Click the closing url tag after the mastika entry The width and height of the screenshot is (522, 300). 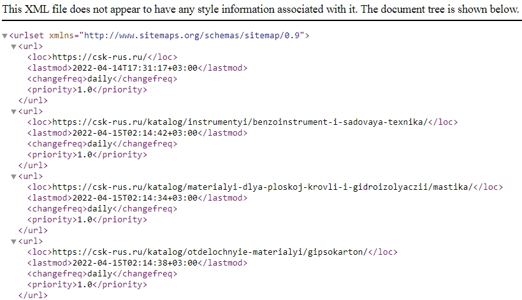click(x=33, y=230)
